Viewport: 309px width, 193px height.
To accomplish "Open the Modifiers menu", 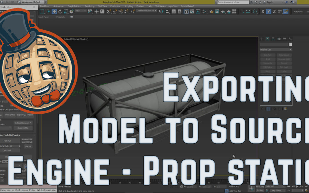I will pyautogui.click(x=45, y=6).
